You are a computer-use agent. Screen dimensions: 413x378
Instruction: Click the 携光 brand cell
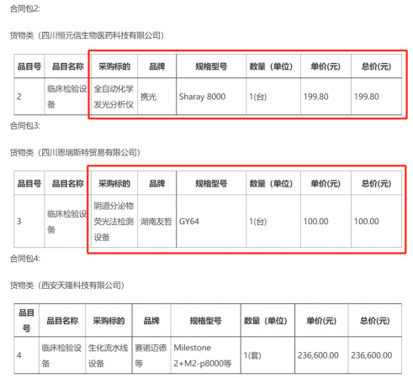coord(156,97)
